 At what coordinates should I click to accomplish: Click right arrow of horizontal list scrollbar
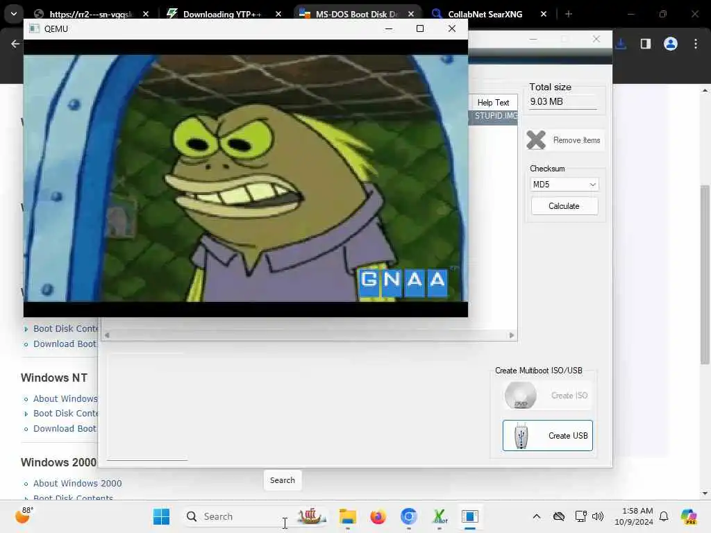512,335
